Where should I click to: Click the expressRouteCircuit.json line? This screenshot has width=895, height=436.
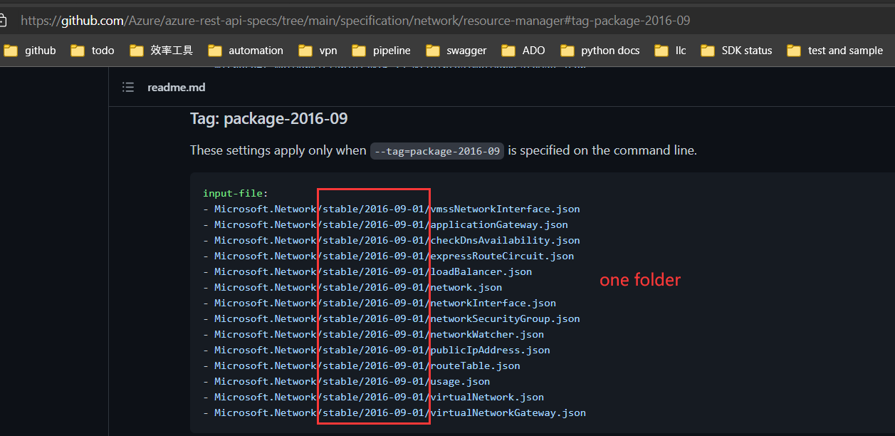[x=388, y=256]
